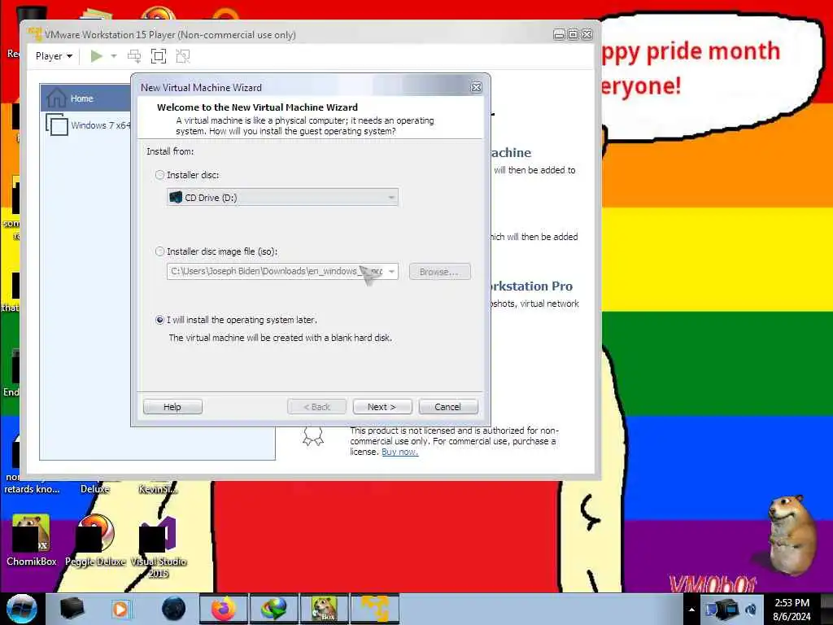Viewport: 833px width, 625px height.
Task: Click the Buy now link
Action: coord(399,452)
